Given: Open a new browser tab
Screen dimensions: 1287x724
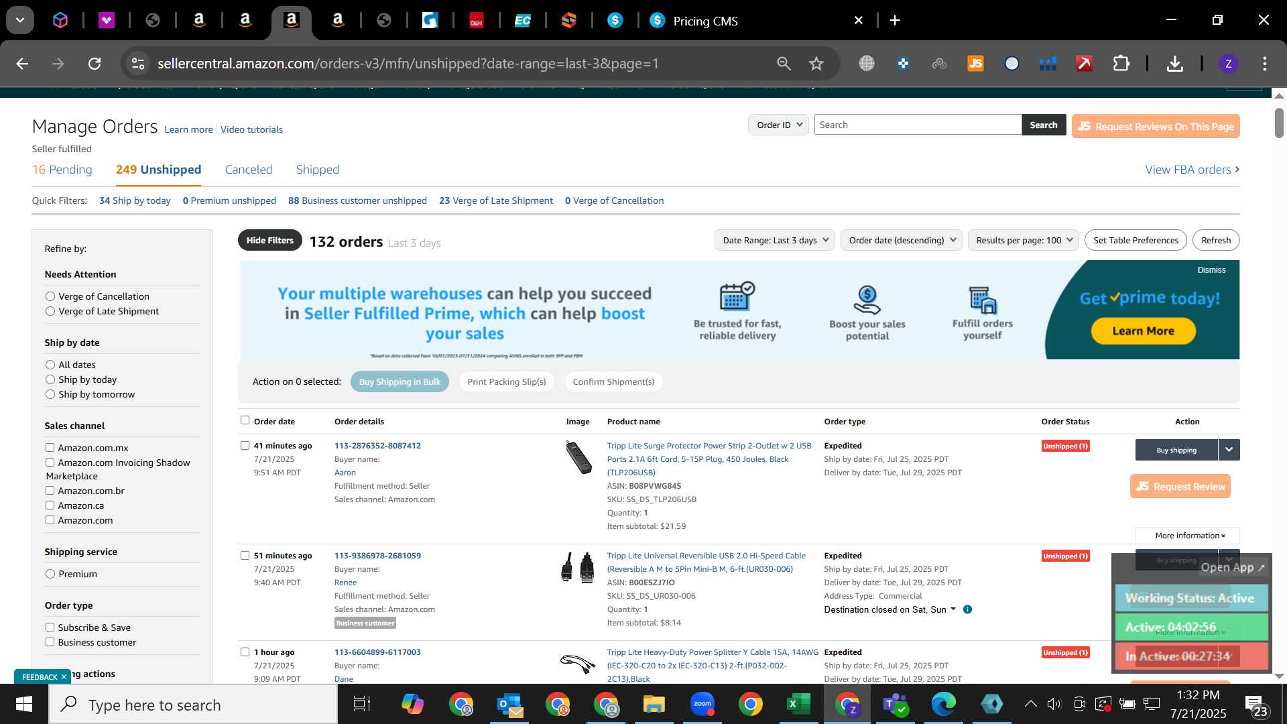Looking at the screenshot, I should pyautogui.click(x=895, y=21).
